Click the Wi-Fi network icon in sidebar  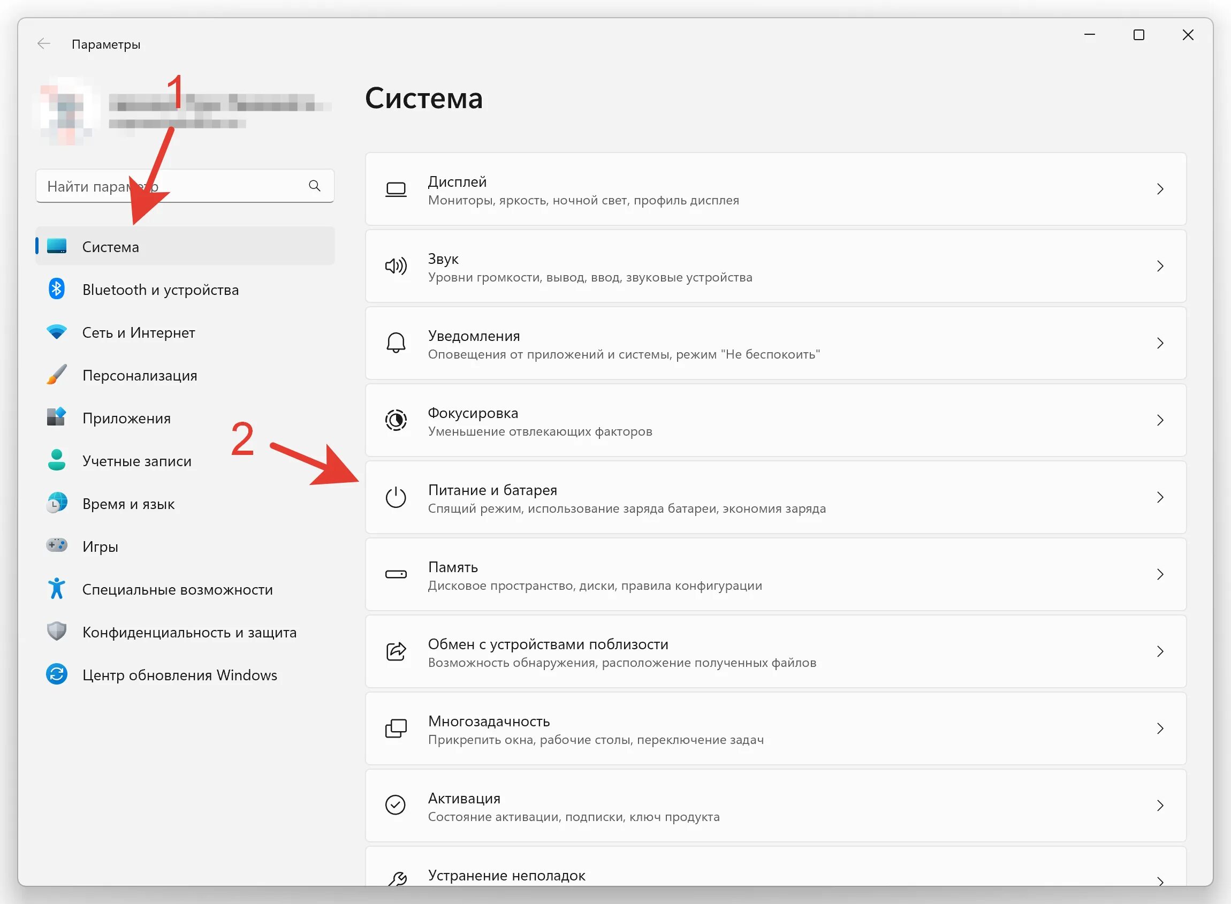pos(56,332)
